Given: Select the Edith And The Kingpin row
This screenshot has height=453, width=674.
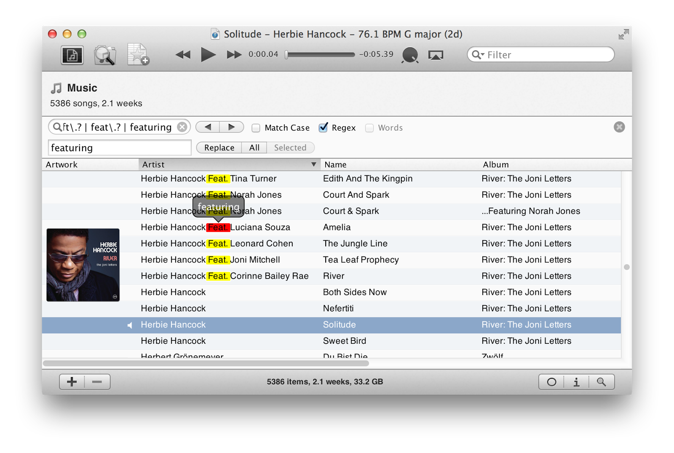Looking at the screenshot, I should click(332, 179).
